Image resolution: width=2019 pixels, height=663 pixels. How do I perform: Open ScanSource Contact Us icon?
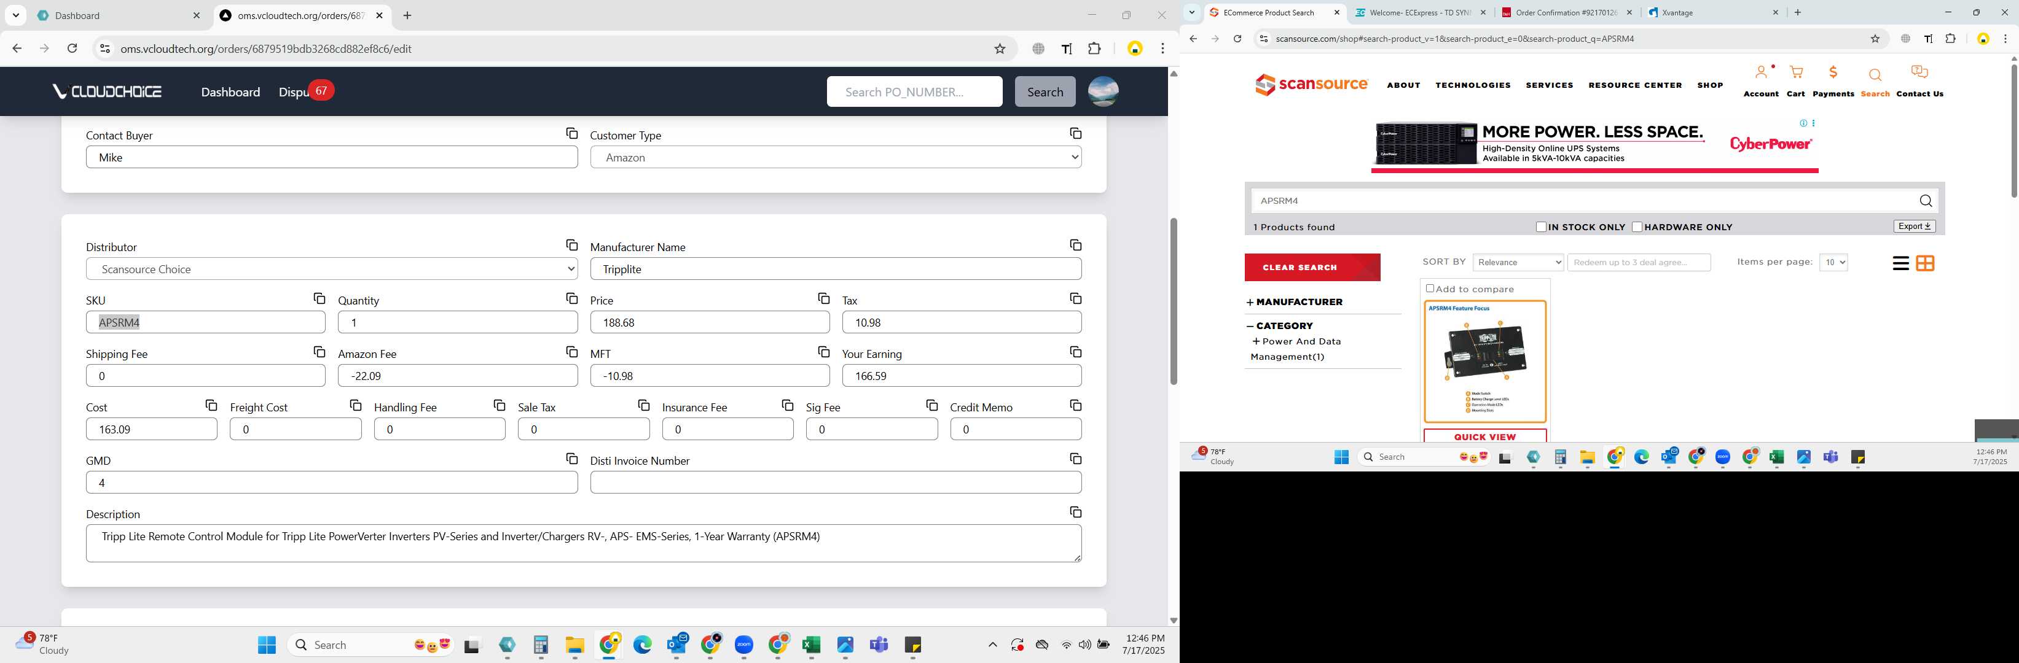1919,73
